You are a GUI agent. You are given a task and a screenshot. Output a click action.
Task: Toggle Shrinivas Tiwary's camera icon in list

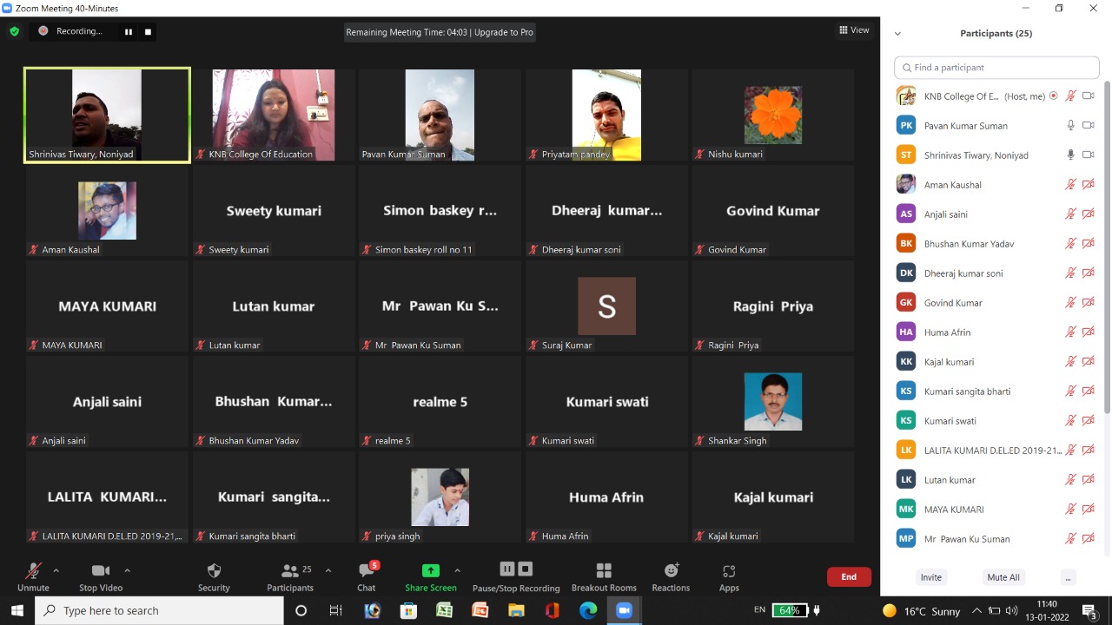coord(1088,155)
